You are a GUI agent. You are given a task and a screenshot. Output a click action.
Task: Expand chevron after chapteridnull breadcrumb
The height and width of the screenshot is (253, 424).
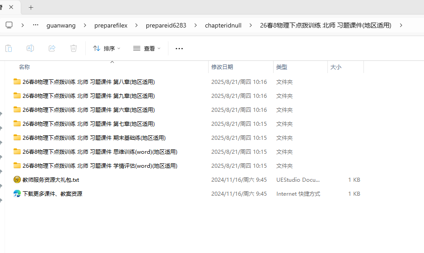(251, 25)
